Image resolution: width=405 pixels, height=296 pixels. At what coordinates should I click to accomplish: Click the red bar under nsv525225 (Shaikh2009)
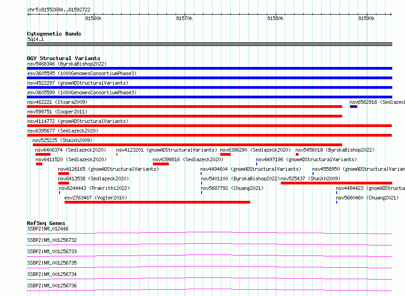point(187,145)
